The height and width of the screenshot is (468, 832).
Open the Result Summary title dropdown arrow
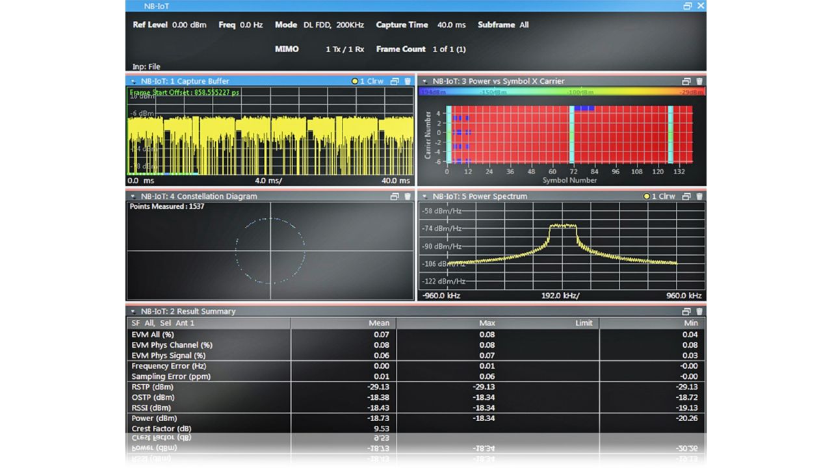coord(133,312)
